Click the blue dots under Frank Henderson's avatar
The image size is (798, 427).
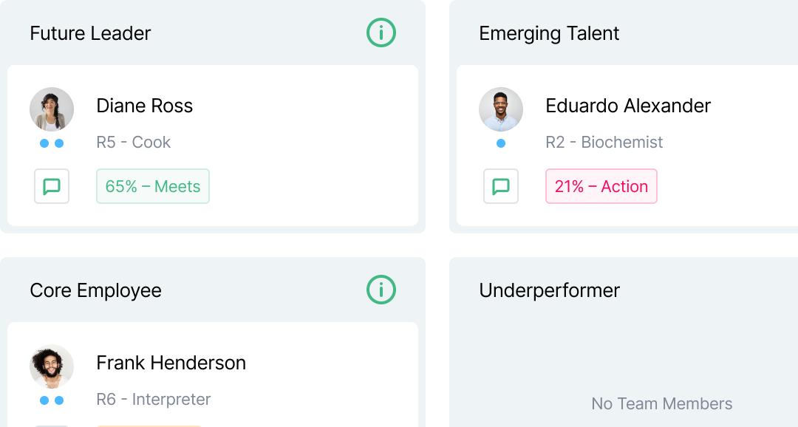coord(52,400)
